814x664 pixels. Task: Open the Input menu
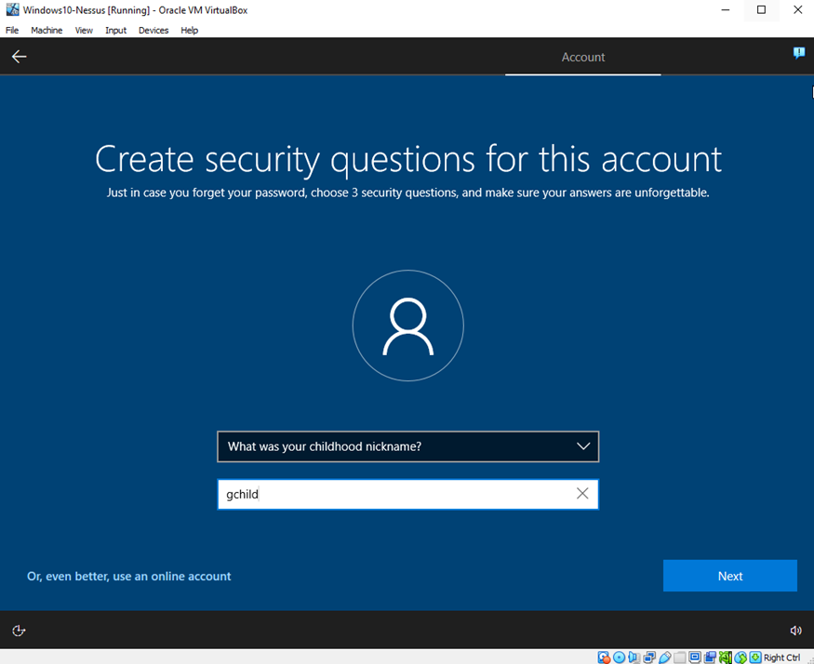(x=115, y=31)
